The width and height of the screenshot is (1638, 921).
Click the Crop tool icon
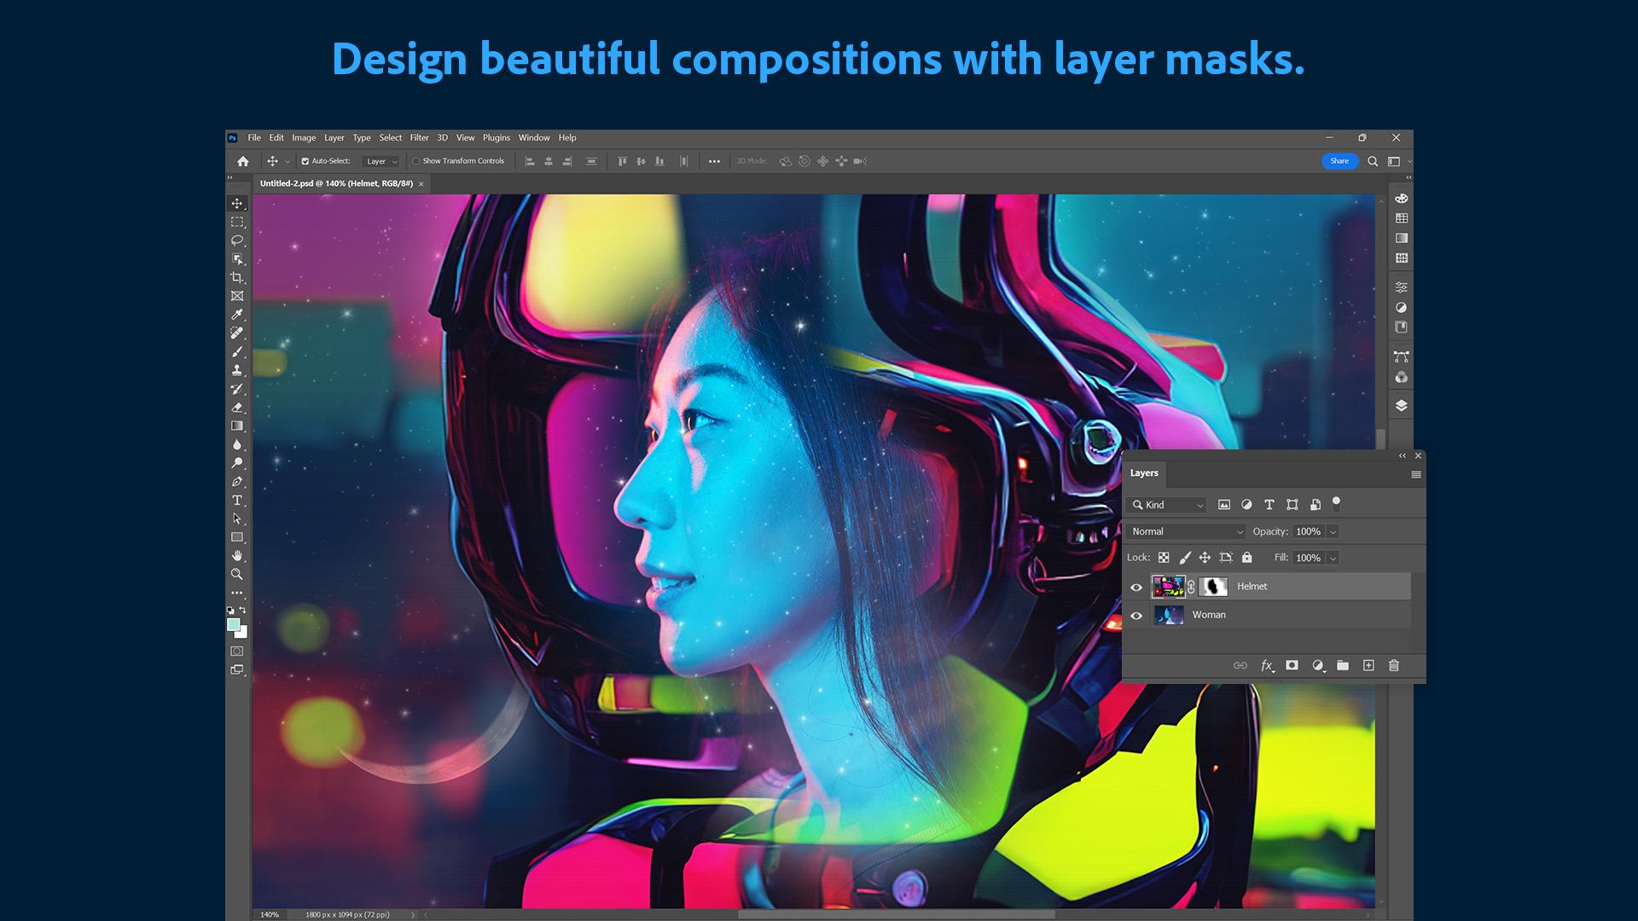pos(236,276)
